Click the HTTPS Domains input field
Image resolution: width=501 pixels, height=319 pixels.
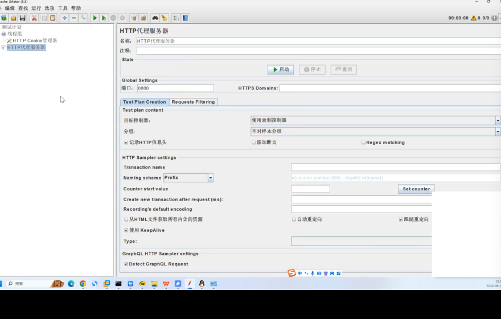pos(390,88)
